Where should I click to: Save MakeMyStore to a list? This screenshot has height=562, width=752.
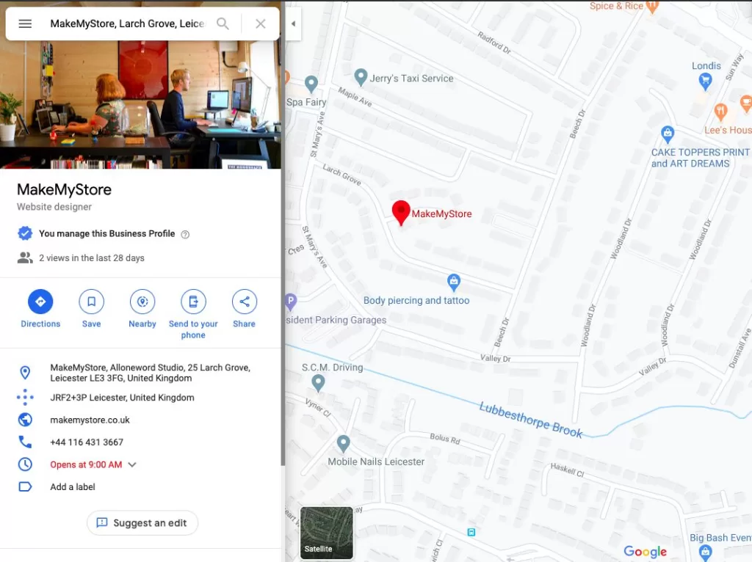[91, 309]
